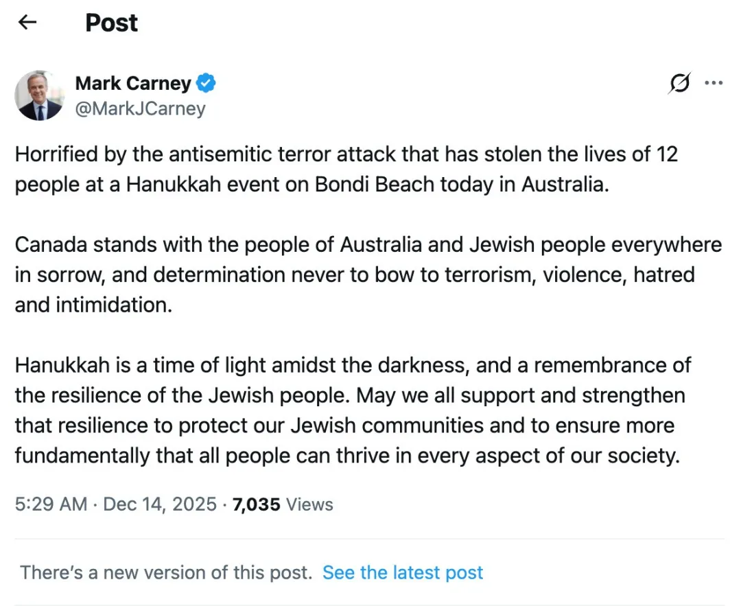
Task: Click See the latest post link
Action: pos(403,572)
